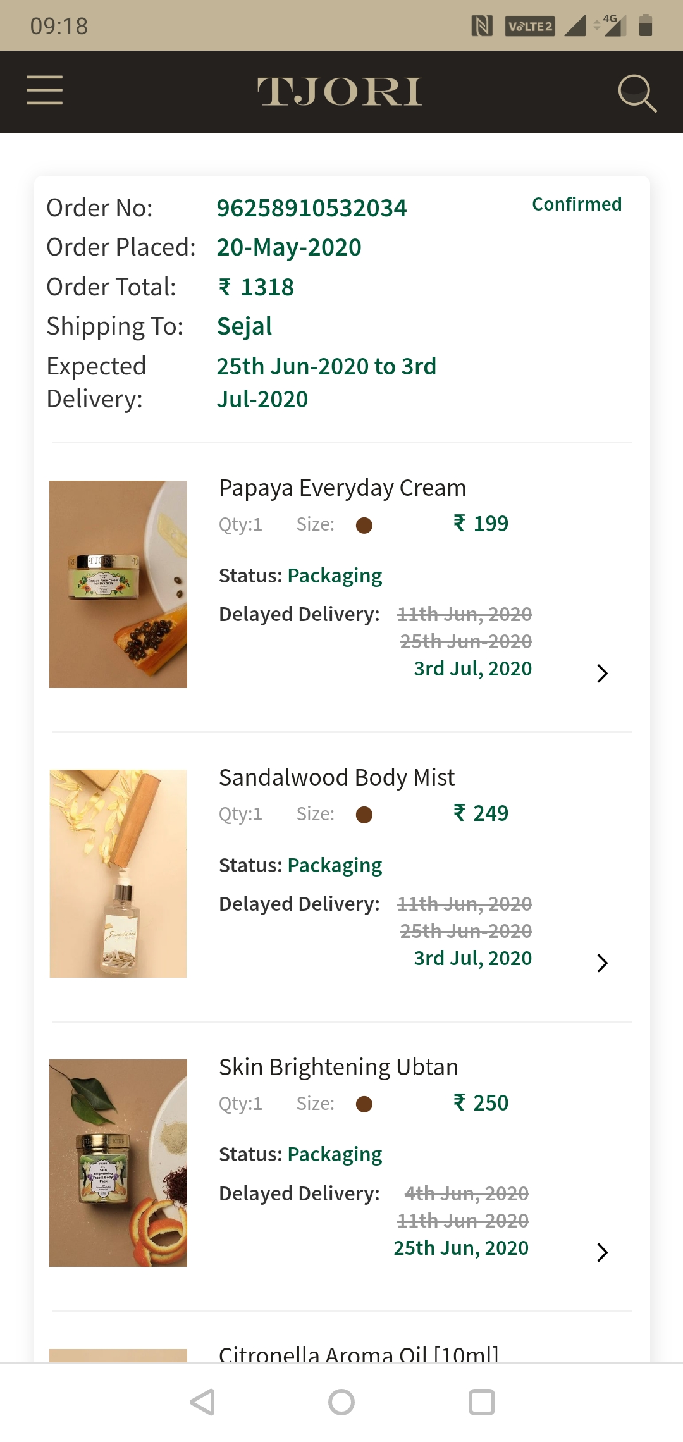Tap the order number 96258910532034

pos(312,208)
